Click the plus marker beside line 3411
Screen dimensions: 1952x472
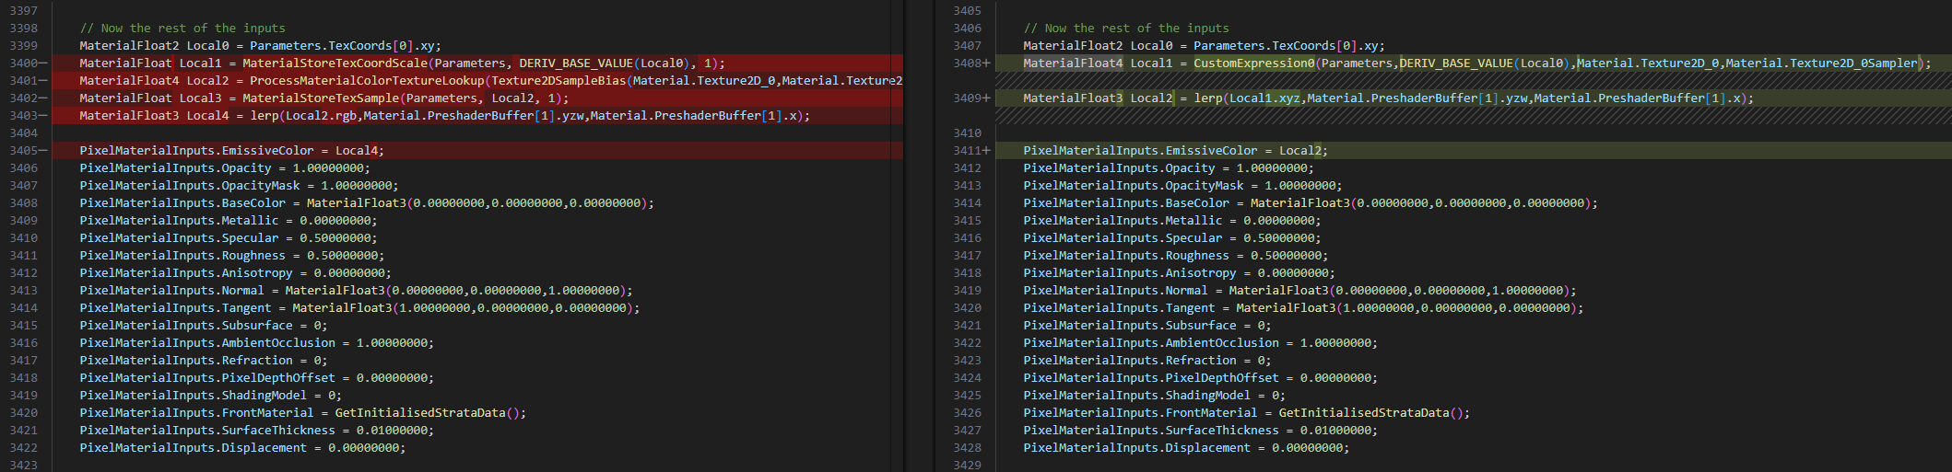tap(986, 151)
